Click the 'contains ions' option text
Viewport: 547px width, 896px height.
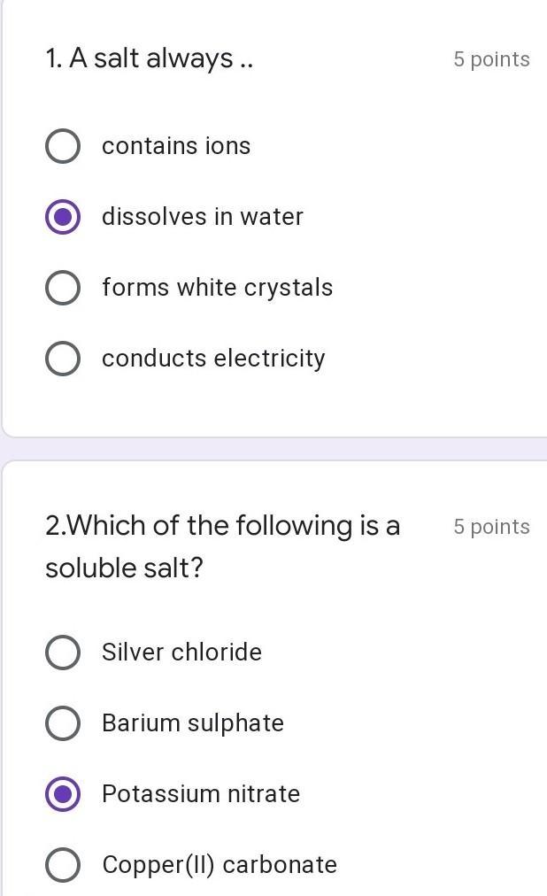[176, 146]
